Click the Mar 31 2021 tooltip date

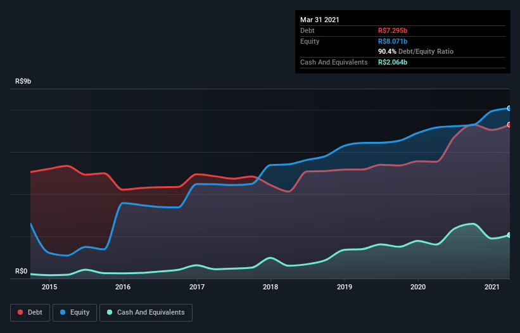point(320,20)
